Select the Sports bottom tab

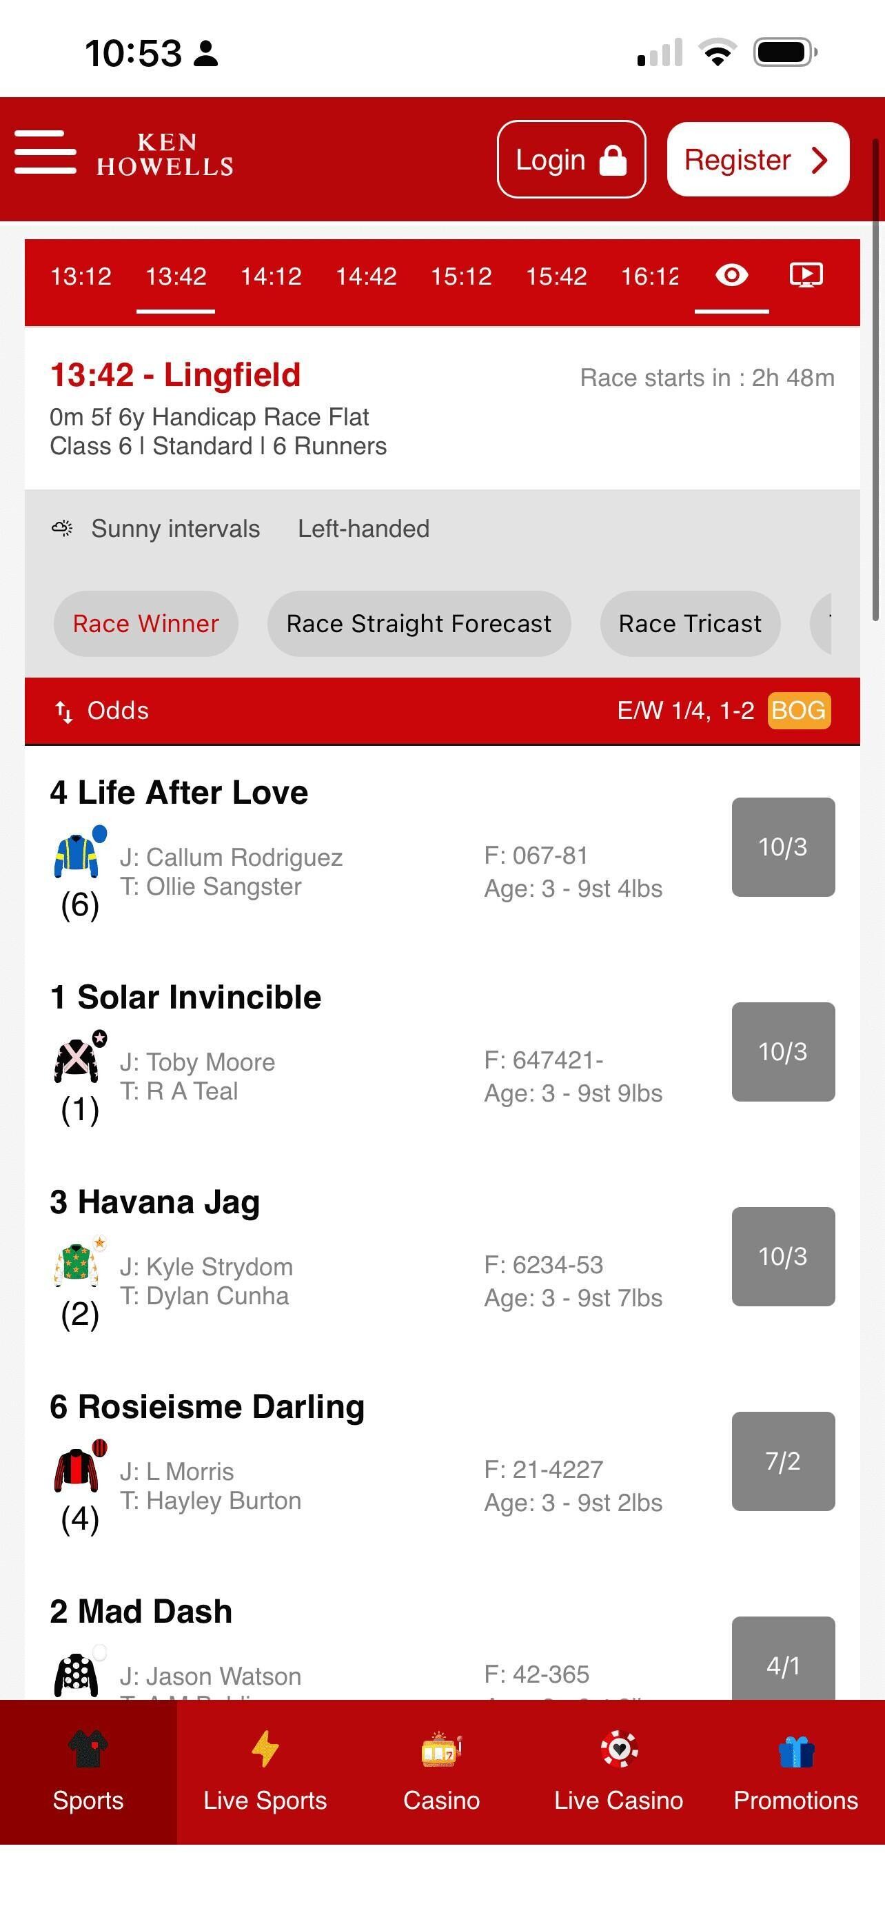pyautogui.click(x=88, y=1772)
